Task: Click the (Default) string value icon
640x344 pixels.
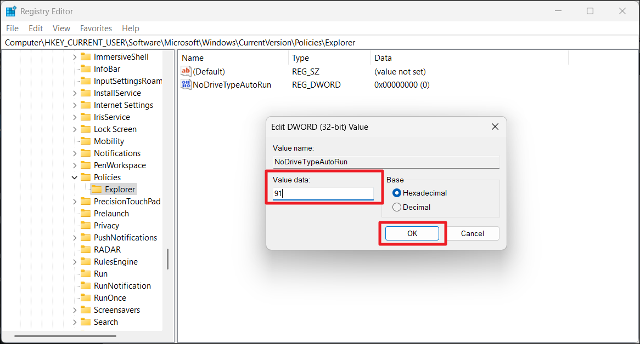Action: (186, 72)
